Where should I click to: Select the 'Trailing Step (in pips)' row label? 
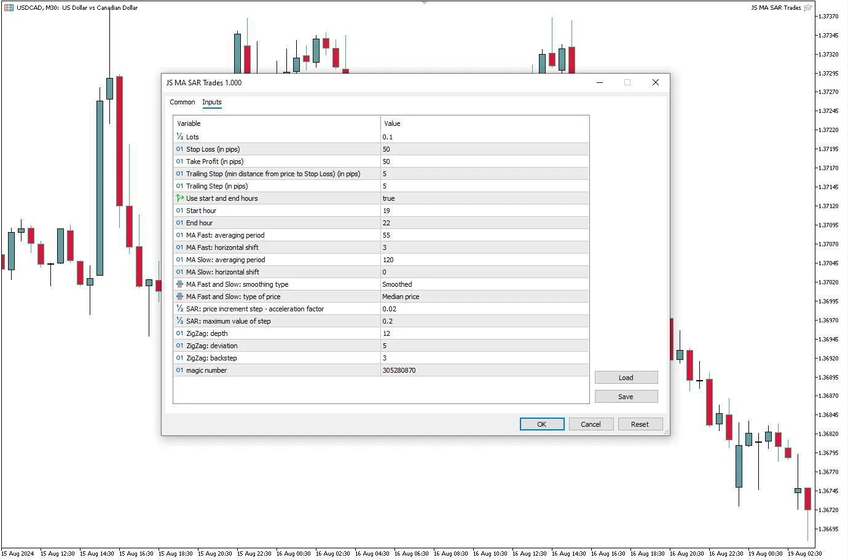217,186
